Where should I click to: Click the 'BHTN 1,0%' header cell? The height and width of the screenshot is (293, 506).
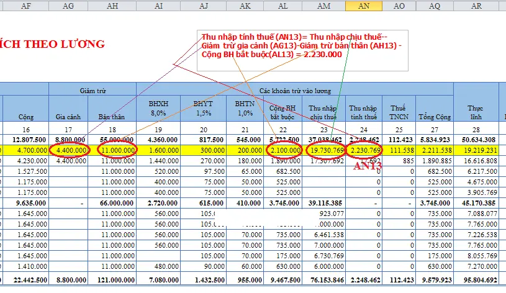click(x=245, y=109)
